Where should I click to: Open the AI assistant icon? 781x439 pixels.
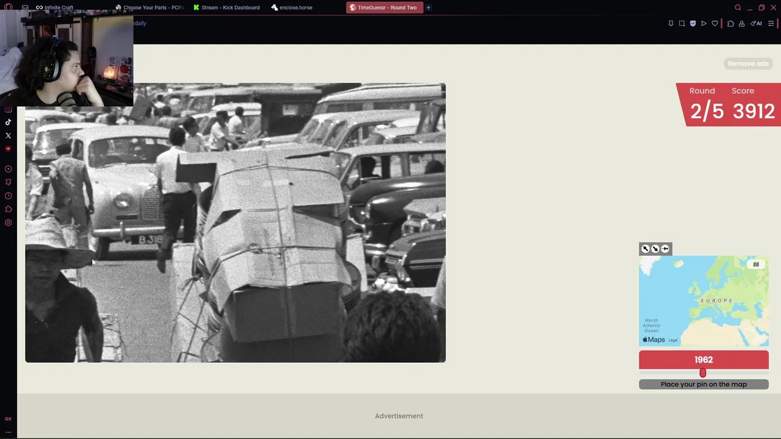tap(756, 23)
